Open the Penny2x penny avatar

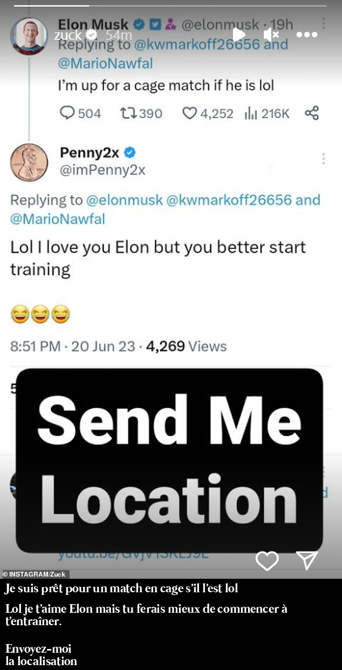(29, 162)
